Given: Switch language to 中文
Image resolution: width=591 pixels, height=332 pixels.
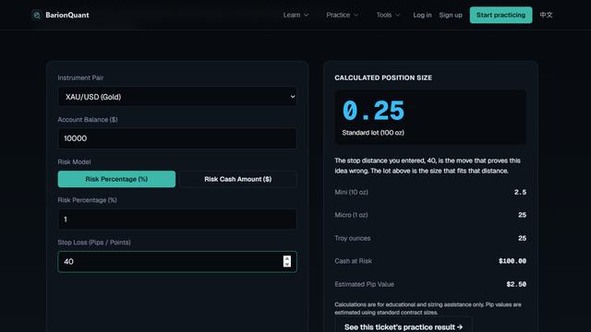Looking at the screenshot, I should click(546, 15).
